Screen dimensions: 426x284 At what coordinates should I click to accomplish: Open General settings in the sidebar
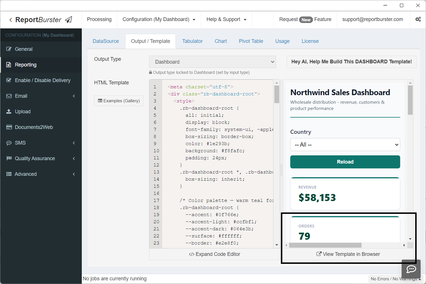pos(24,49)
